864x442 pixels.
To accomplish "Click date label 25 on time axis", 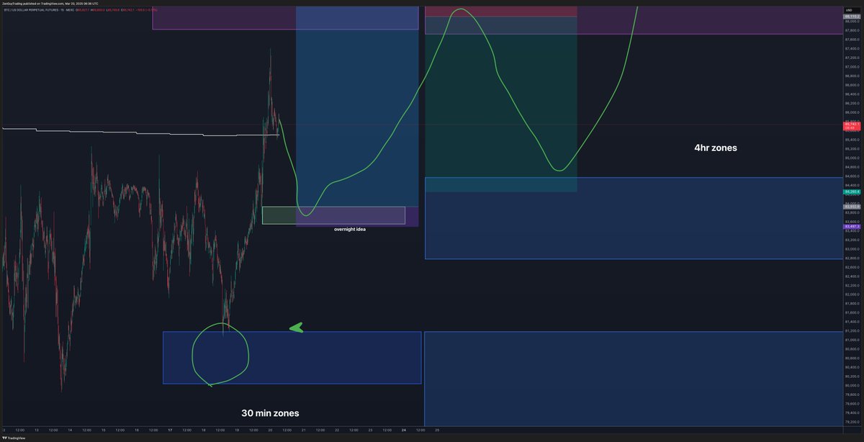I will [437, 430].
